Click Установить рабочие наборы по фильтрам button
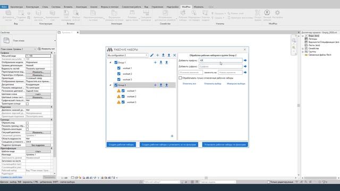 point(225,145)
